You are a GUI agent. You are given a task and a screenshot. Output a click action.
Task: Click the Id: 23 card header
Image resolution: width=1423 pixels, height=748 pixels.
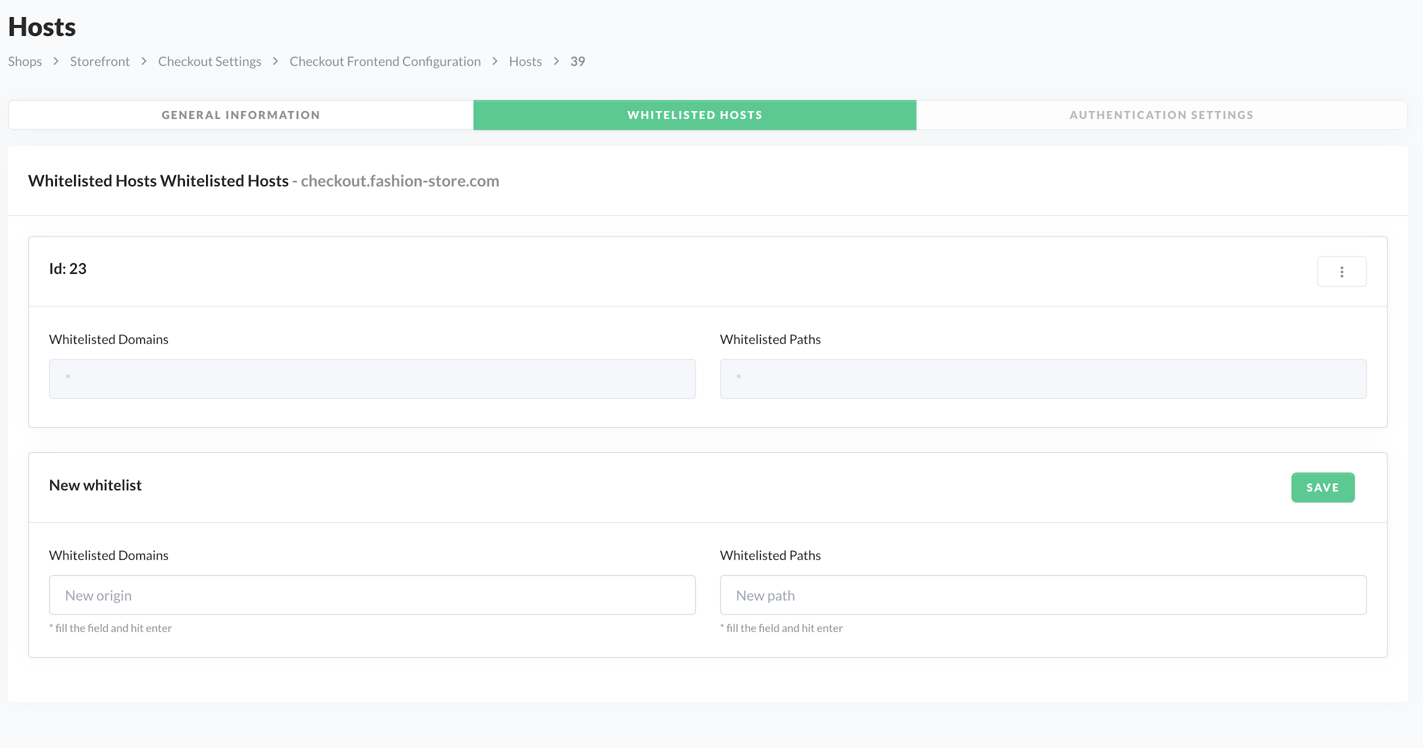point(68,269)
